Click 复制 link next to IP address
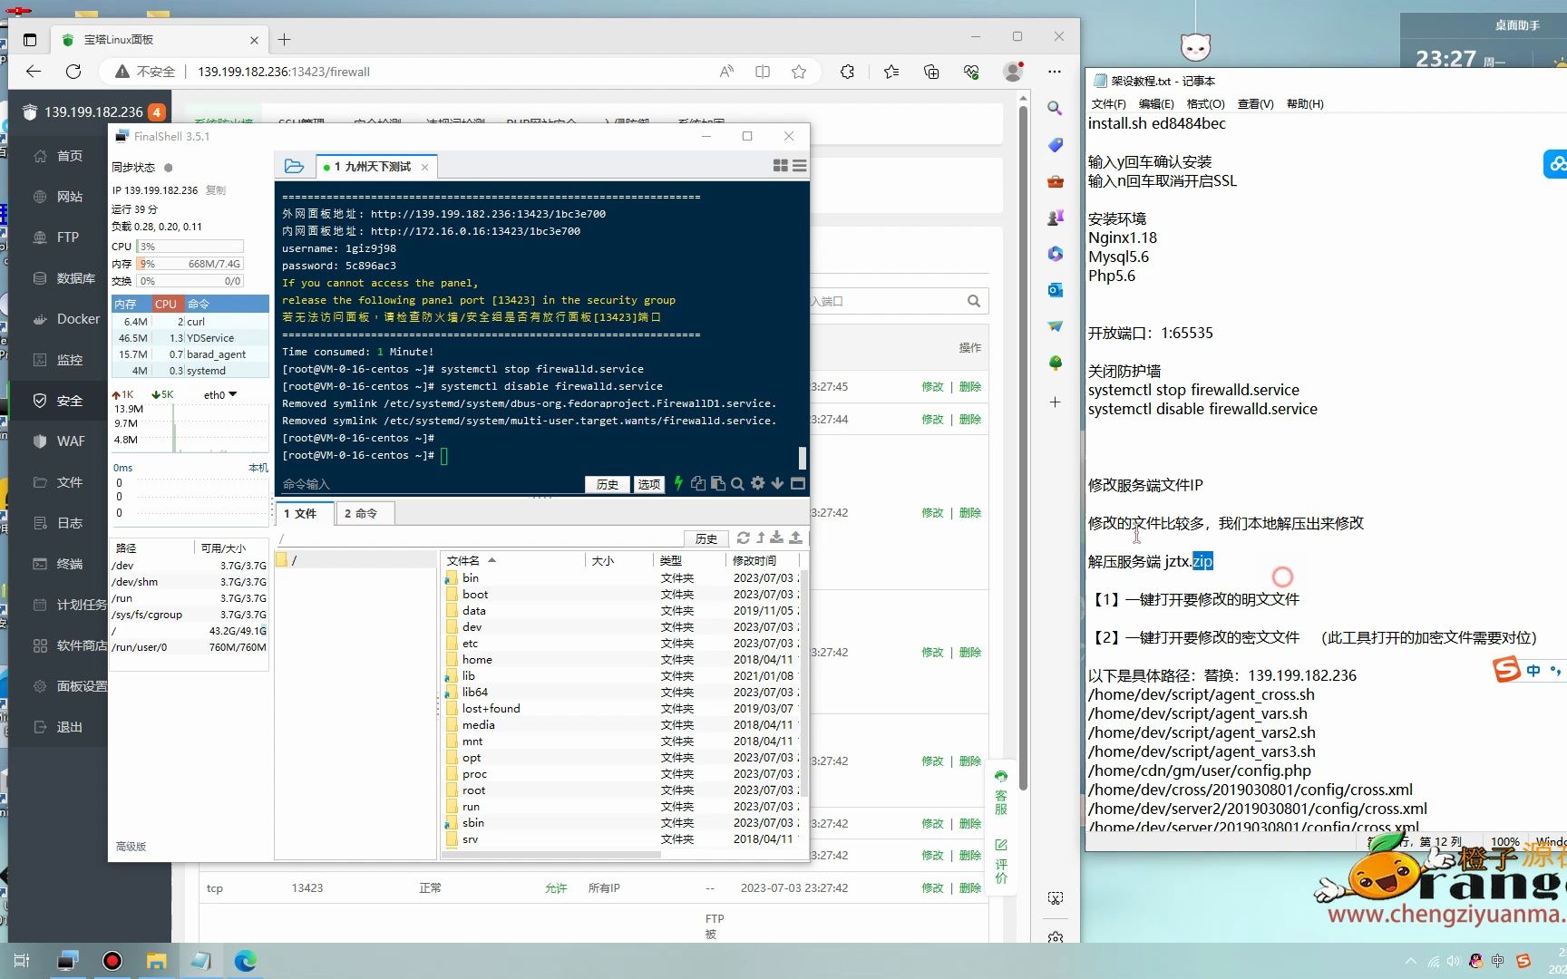Image resolution: width=1567 pixels, height=979 pixels. (216, 190)
